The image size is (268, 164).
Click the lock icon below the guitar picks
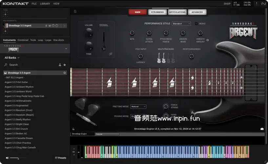73,129
